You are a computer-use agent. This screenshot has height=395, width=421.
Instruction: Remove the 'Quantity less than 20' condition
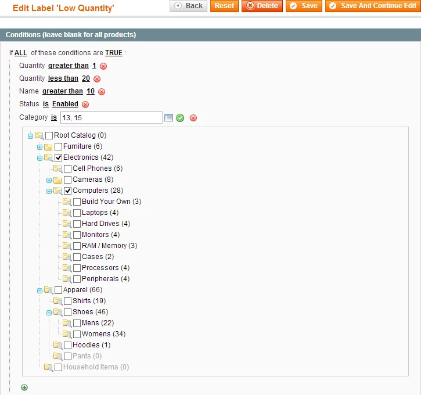point(97,79)
